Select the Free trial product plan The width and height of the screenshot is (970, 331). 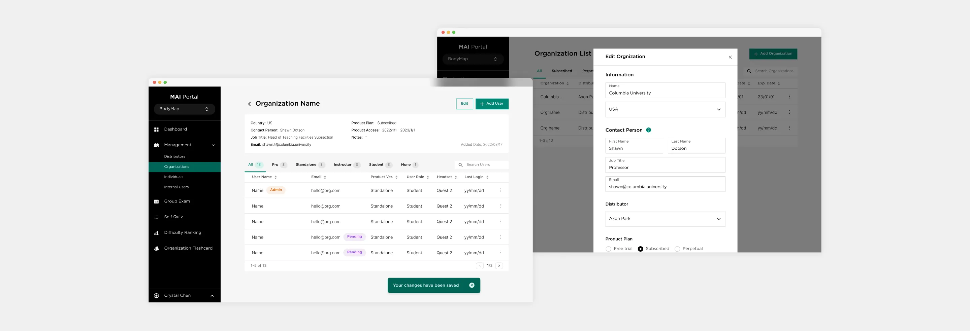(609, 249)
